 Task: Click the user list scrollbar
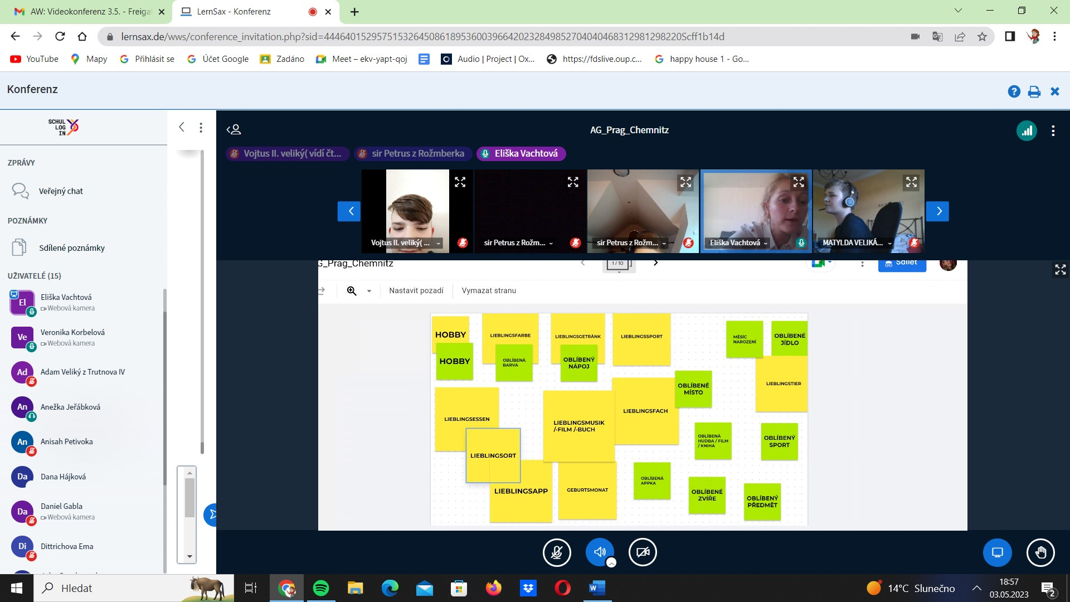pos(164,390)
